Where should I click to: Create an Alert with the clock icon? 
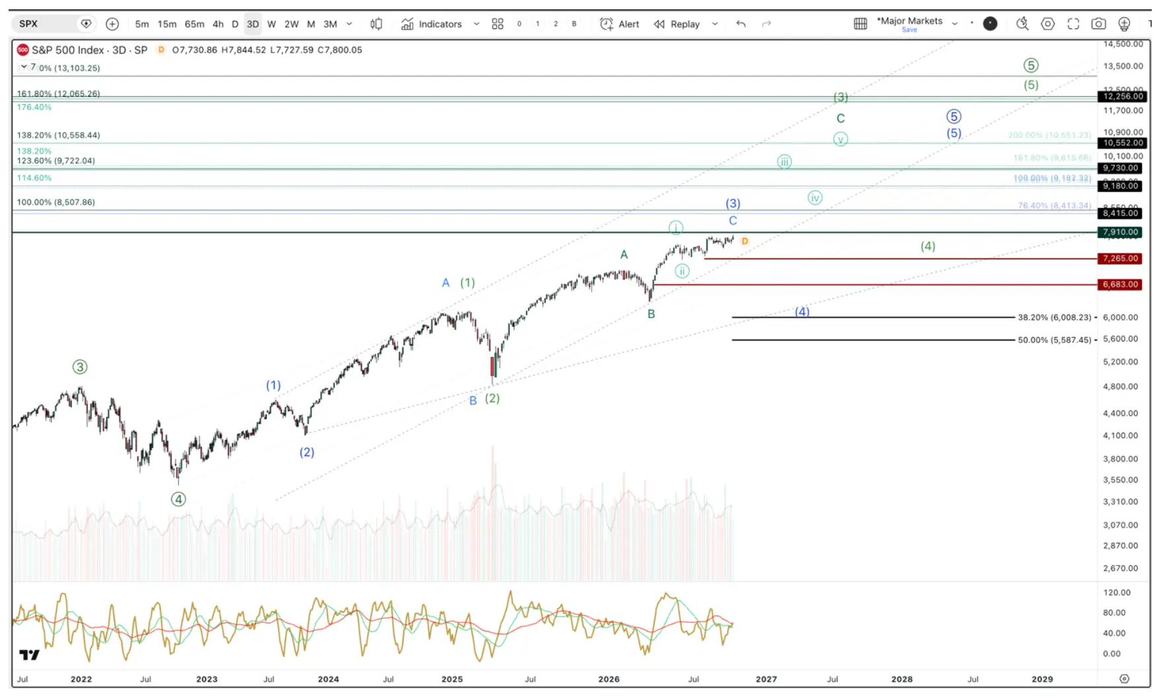619,24
